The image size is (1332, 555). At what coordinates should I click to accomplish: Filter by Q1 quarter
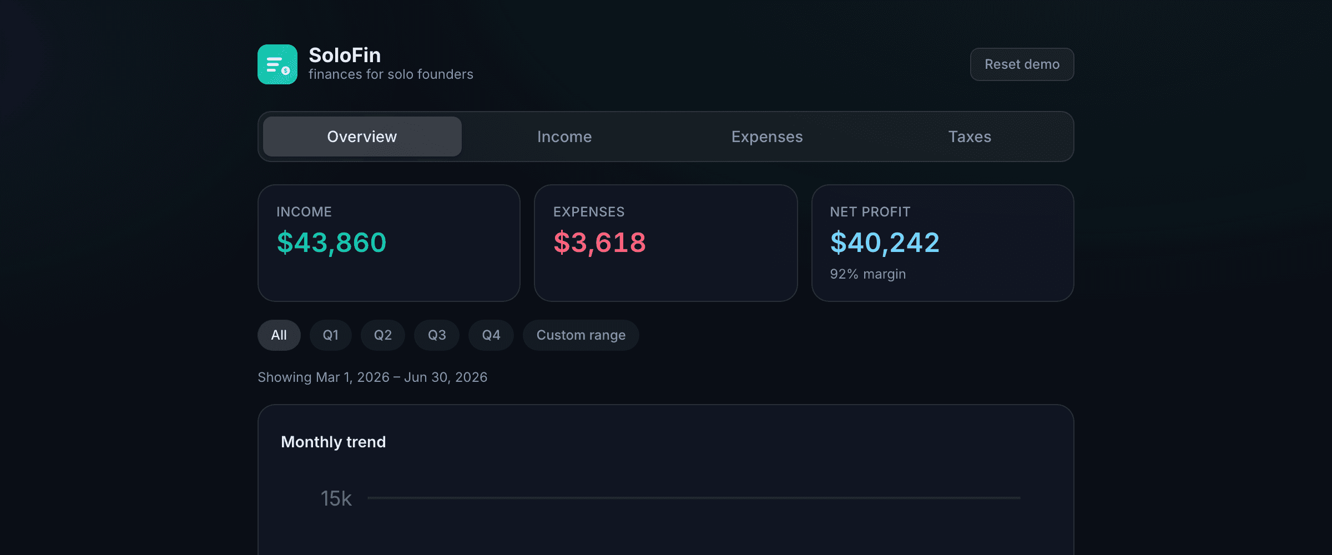click(331, 335)
